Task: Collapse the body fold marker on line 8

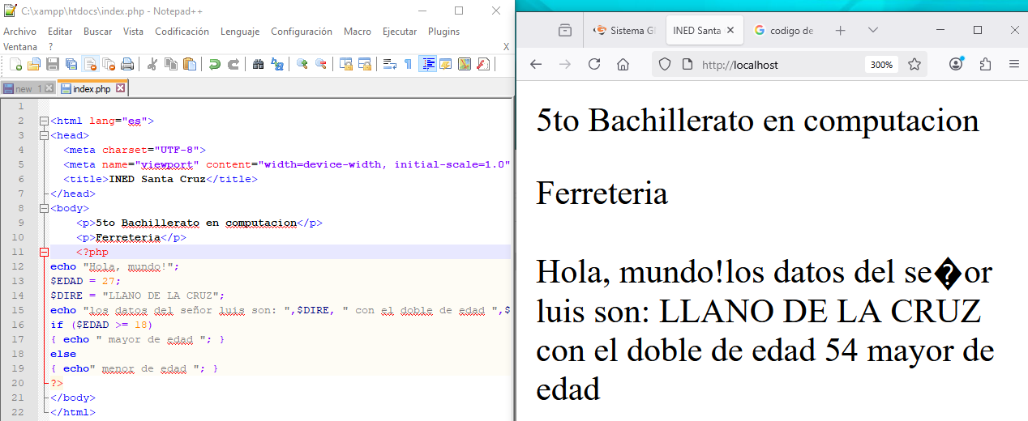Action: (x=44, y=208)
